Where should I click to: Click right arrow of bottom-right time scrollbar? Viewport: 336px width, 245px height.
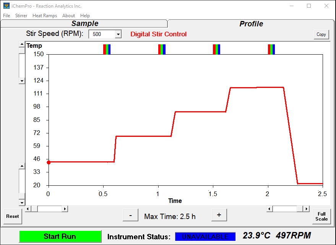coord(307,209)
